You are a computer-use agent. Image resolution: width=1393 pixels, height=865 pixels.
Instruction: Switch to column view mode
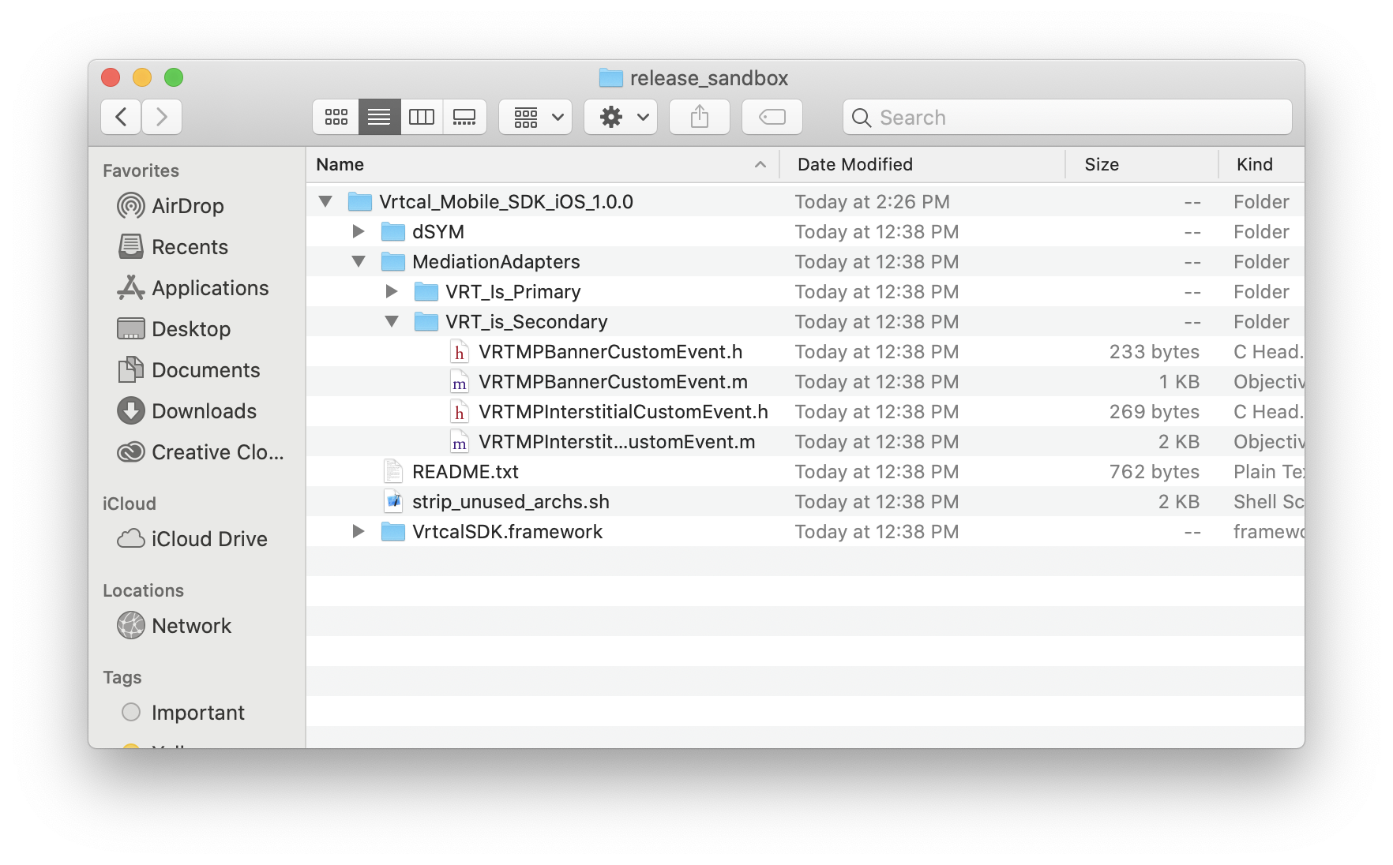[422, 118]
